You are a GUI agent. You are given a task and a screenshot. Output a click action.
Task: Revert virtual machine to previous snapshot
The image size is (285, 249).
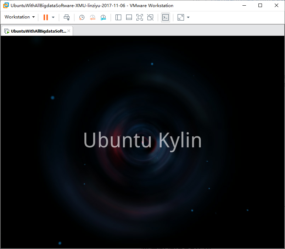(x=93, y=17)
